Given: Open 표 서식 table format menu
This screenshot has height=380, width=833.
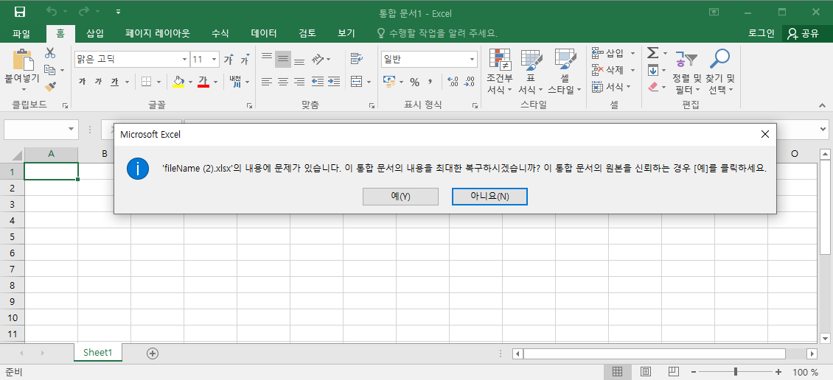Looking at the screenshot, I should click(531, 71).
